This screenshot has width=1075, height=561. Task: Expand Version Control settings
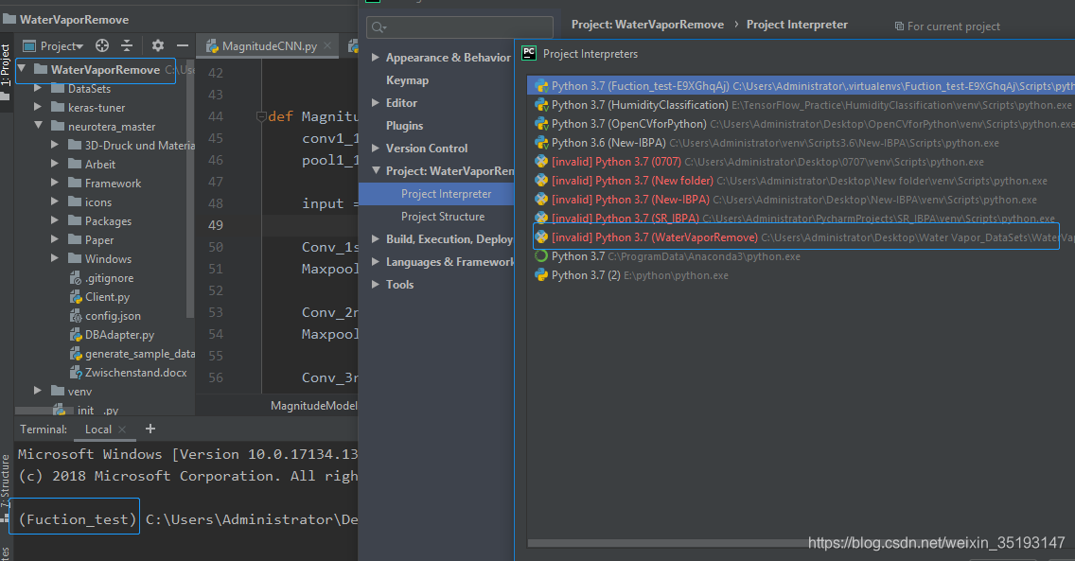(376, 148)
